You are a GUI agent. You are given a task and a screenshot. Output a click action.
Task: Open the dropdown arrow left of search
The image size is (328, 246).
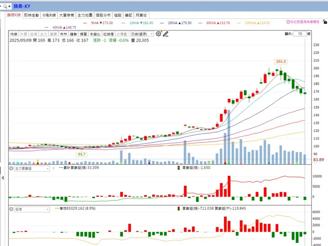[x=0, y=7]
